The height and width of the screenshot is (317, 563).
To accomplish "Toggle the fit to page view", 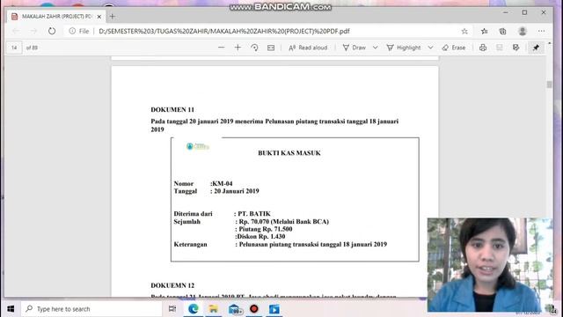I will tap(271, 48).
